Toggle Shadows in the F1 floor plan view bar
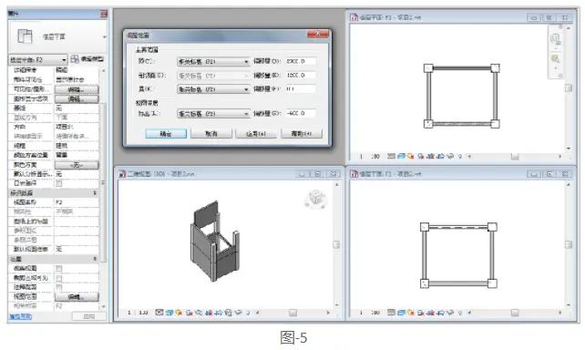This screenshot has height=350, width=585. [x=420, y=313]
